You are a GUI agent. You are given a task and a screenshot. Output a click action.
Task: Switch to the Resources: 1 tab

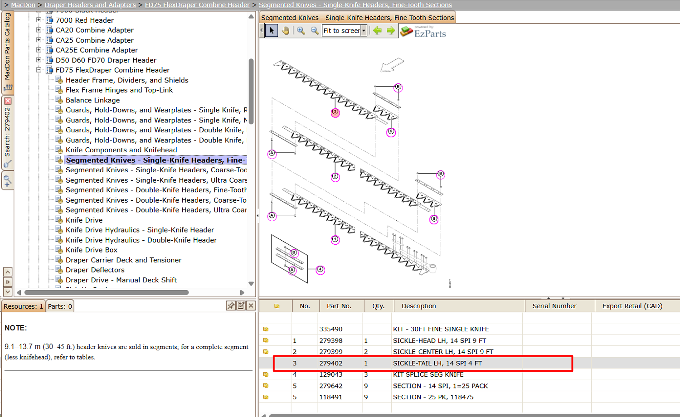pyautogui.click(x=24, y=306)
